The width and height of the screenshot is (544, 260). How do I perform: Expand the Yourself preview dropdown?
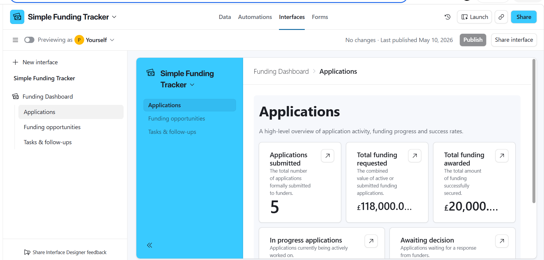tap(112, 40)
